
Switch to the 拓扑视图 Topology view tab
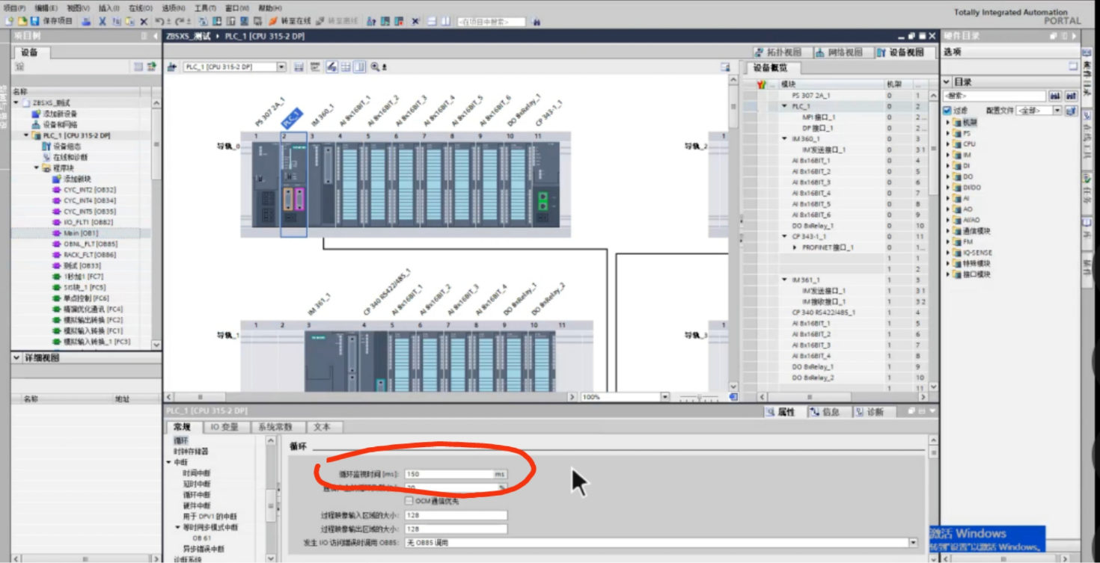779,52
